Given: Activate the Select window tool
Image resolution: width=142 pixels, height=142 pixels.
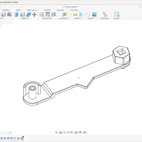Looking at the screenshot, I should click(x=117, y=15).
